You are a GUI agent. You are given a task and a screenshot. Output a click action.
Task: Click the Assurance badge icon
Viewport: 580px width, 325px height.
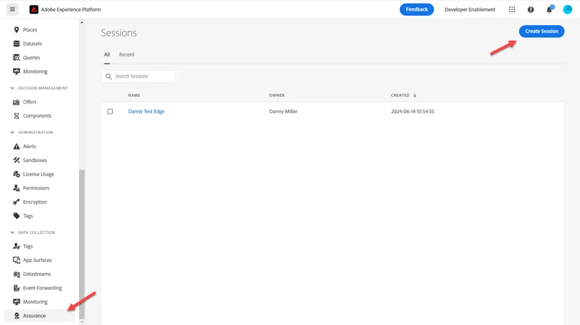[x=16, y=315]
